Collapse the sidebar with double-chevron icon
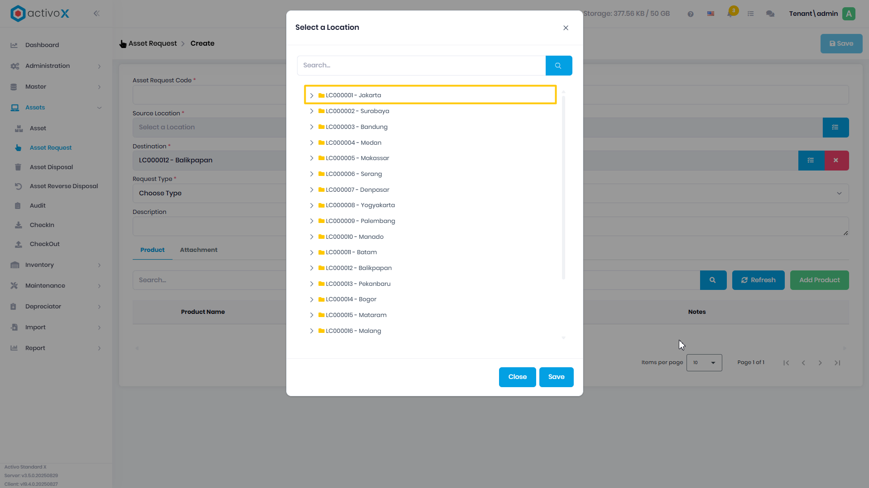 (96, 14)
